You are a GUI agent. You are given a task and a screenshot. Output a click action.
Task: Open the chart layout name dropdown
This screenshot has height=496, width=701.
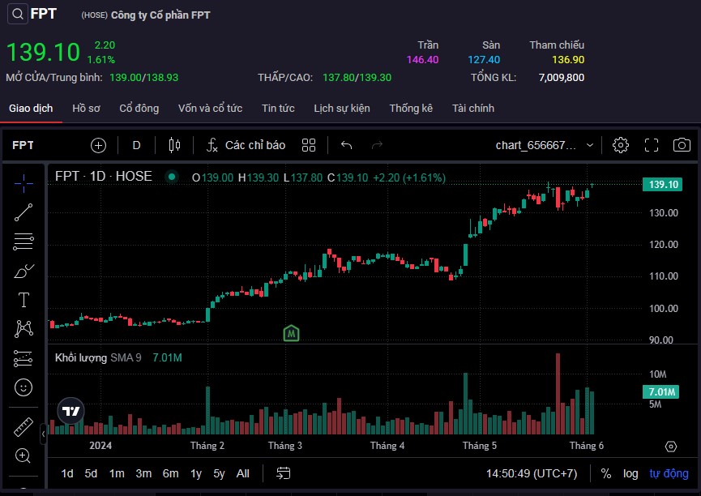coord(545,145)
